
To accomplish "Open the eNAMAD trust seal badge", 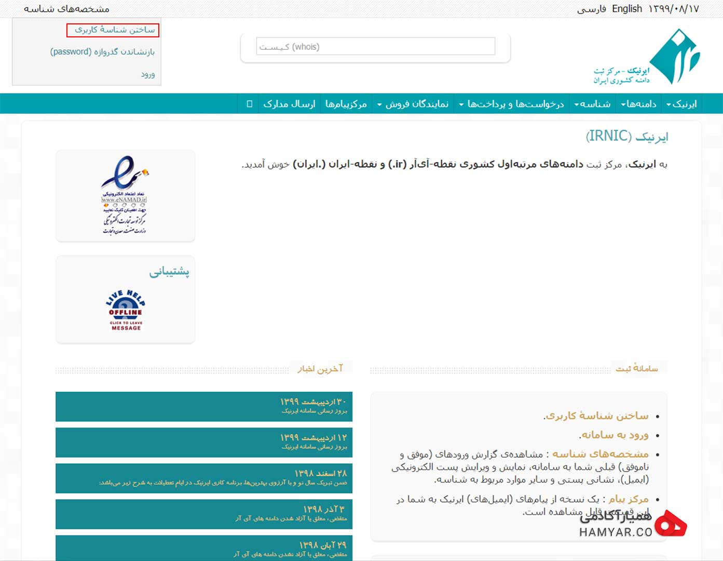I will pyautogui.click(x=125, y=195).
